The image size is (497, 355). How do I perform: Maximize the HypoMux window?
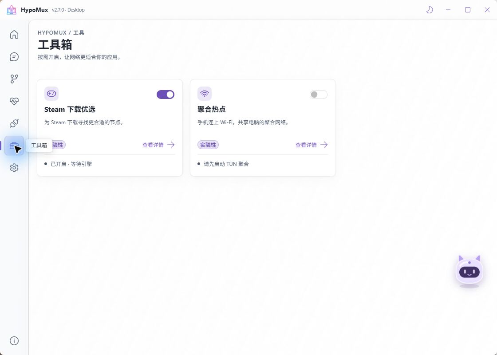[468, 10]
